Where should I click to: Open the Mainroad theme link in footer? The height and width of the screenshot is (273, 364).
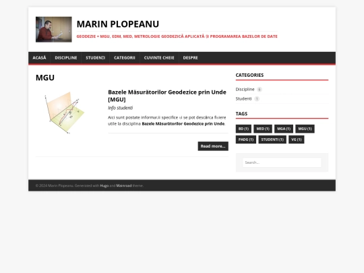click(124, 186)
